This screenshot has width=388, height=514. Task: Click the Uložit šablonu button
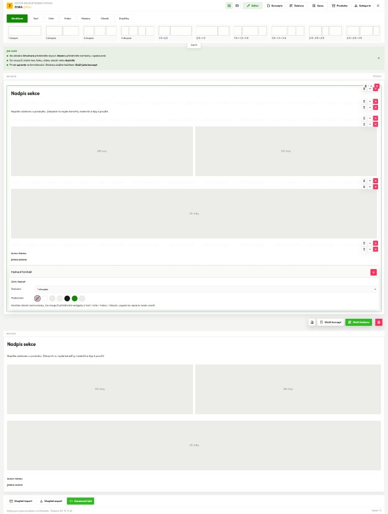click(x=358, y=322)
